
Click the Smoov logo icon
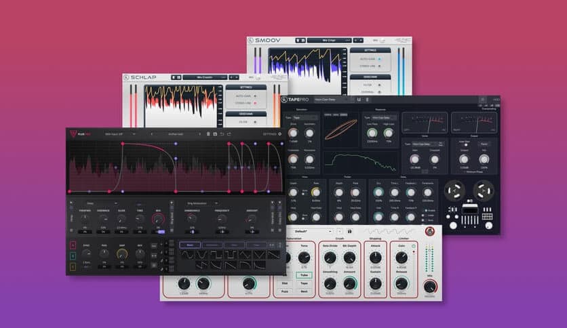[250, 41]
